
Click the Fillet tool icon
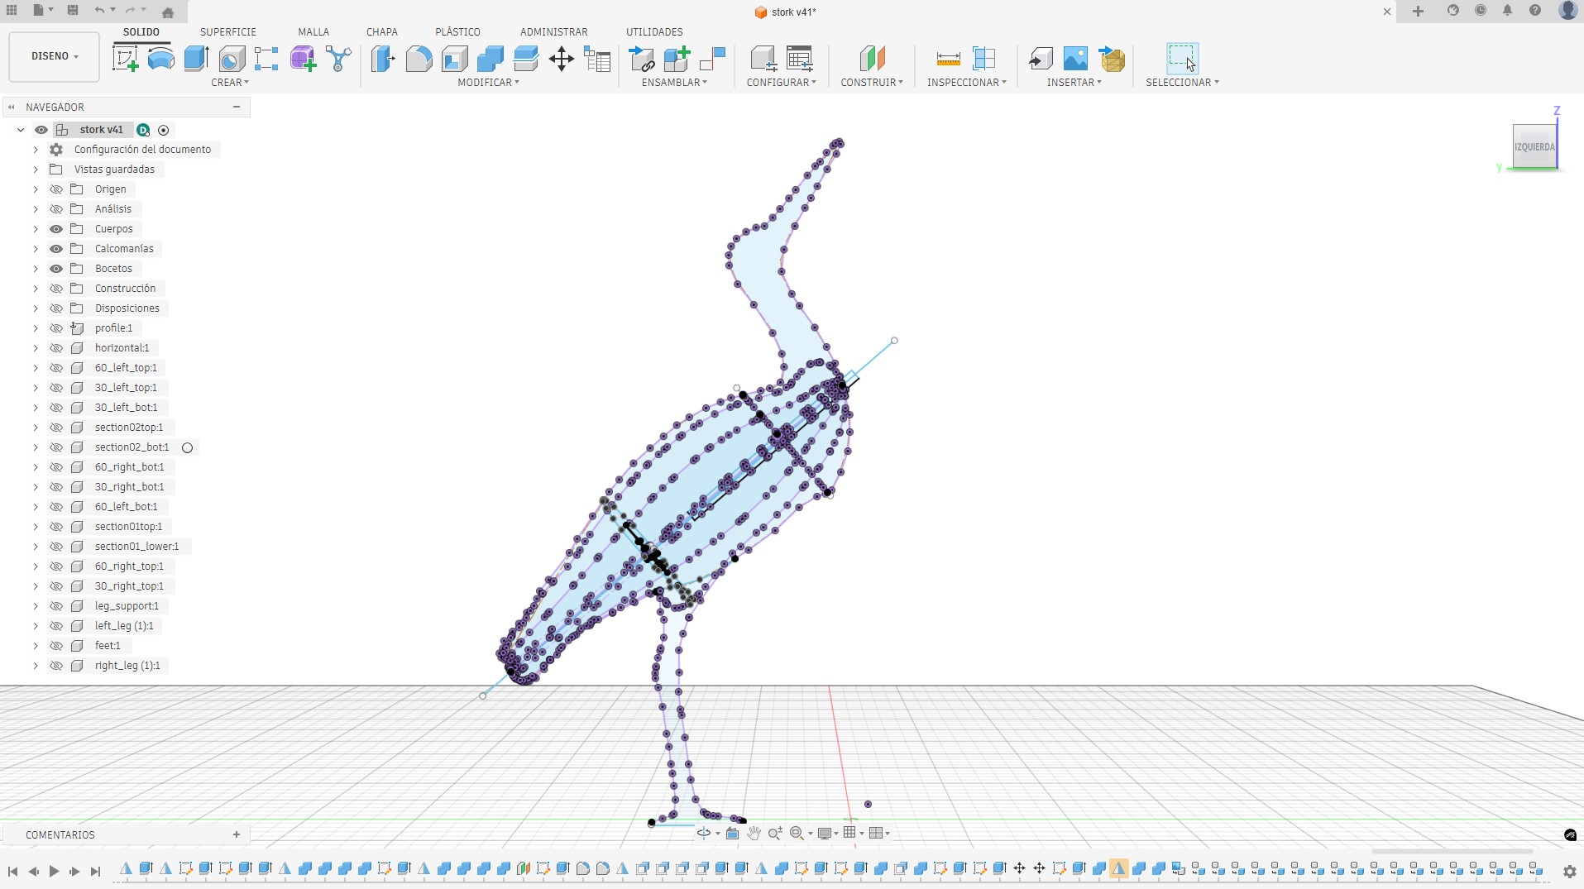(x=419, y=59)
